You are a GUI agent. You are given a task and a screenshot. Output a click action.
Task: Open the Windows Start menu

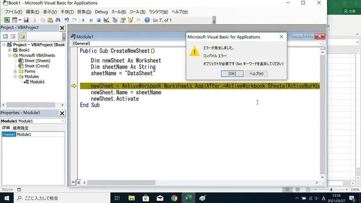[7, 198]
